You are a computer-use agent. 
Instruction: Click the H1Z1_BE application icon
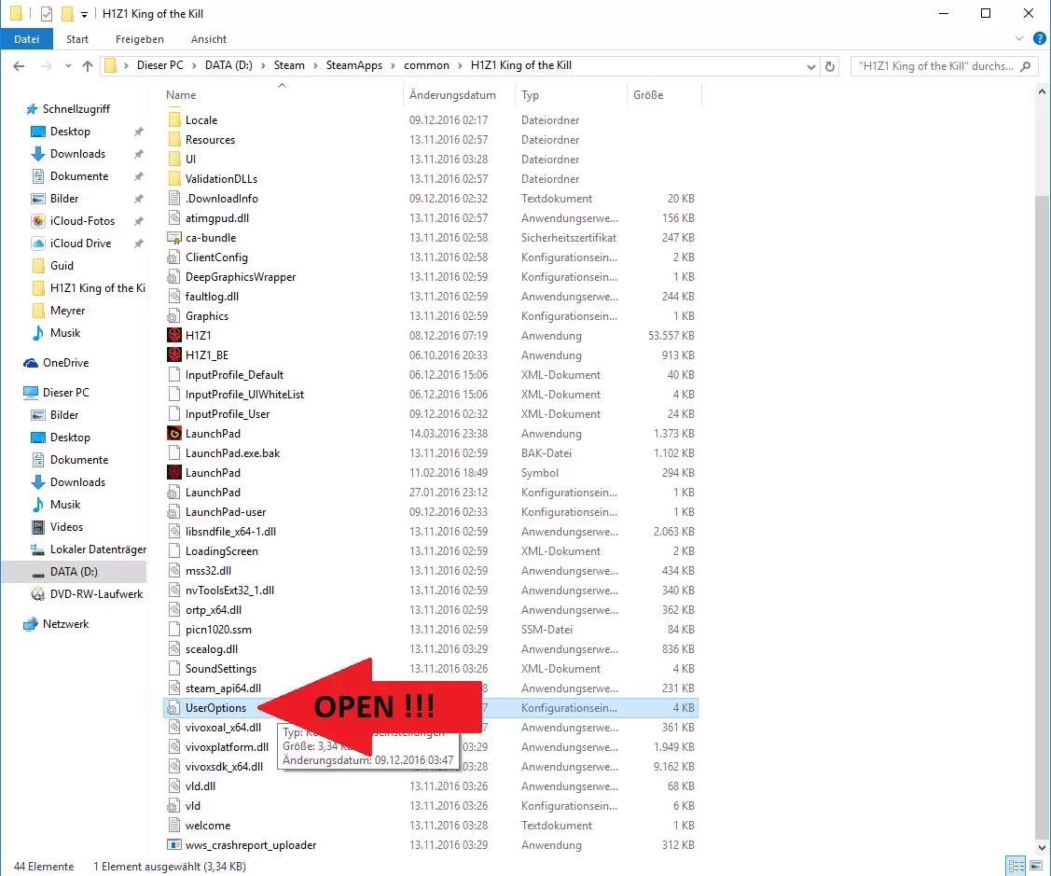pyautogui.click(x=174, y=355)
